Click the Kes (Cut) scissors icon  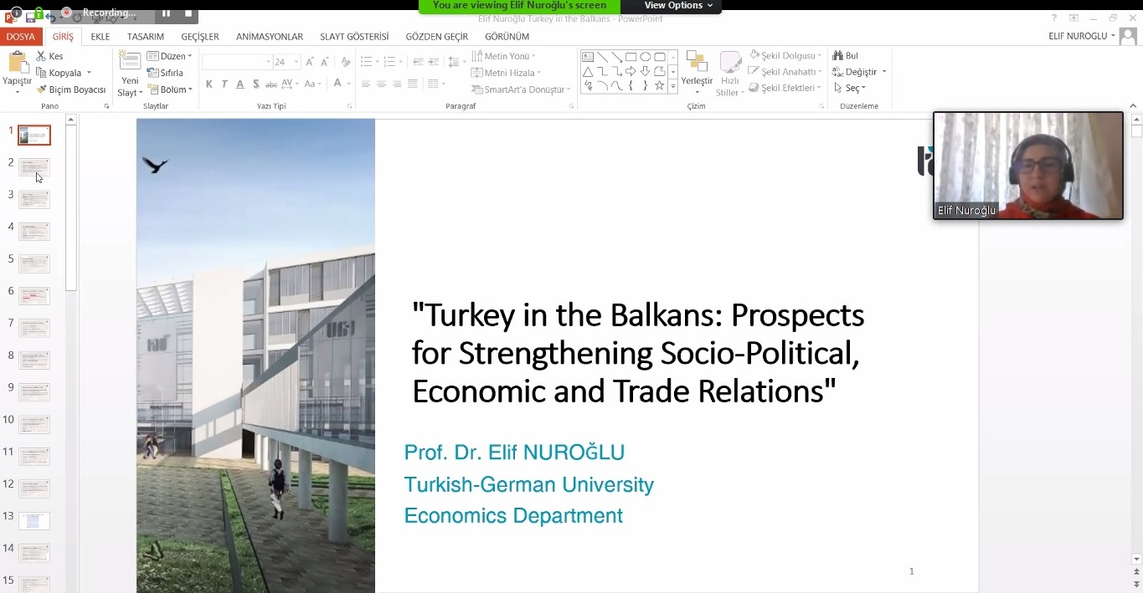click(x=41, y=56)
